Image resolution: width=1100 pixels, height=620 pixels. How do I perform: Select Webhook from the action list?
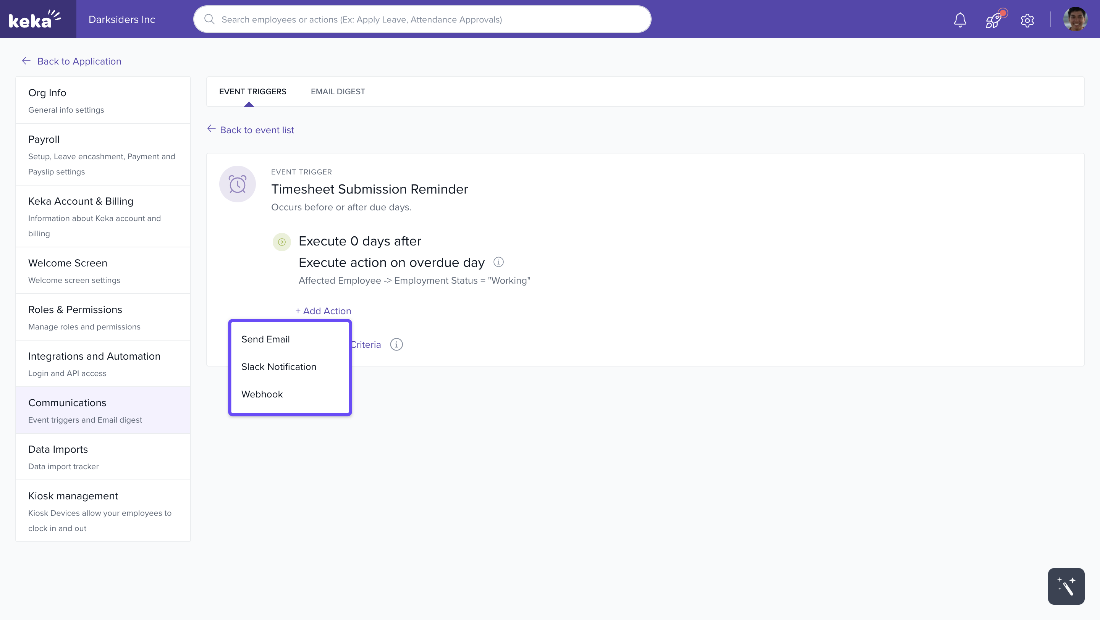coord(262,394)
